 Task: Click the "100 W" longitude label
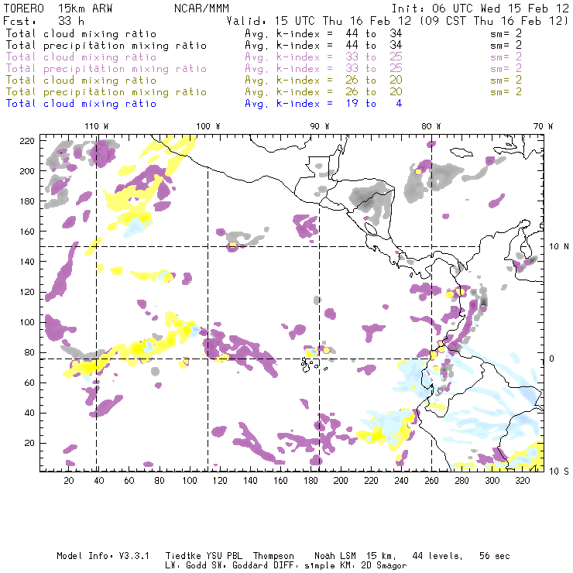coord(208,126)
